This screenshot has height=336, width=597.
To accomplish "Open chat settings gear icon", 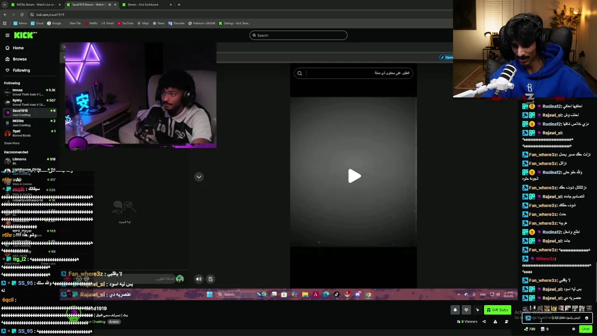I will click(574, 329).
